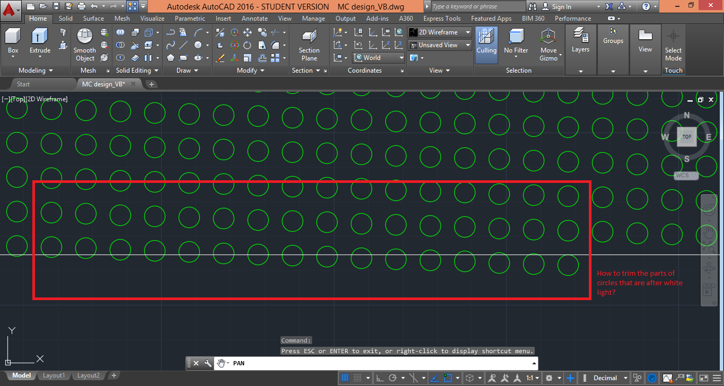The width and height of the screenshot is (724, 386).
Task: Click the [2D Wireframe] viewport style label
Action: coord(47,99)
